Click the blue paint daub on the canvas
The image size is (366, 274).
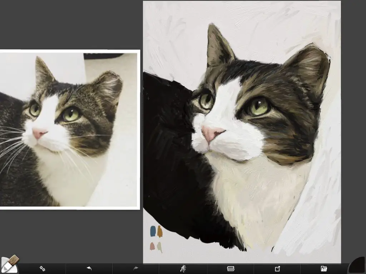click(153, 231)
